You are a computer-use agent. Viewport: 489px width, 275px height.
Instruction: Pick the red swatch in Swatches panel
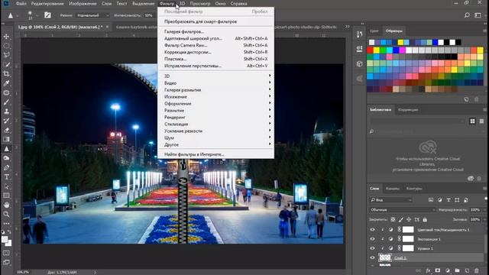(x=370, y=50)
